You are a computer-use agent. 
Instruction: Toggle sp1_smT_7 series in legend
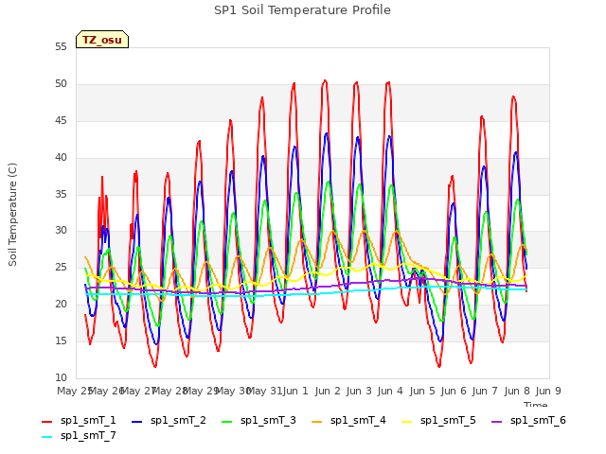[x=79, y=436]
